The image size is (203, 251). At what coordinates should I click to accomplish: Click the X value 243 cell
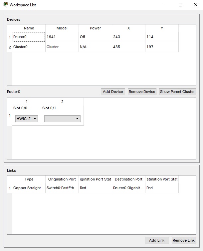128,37
